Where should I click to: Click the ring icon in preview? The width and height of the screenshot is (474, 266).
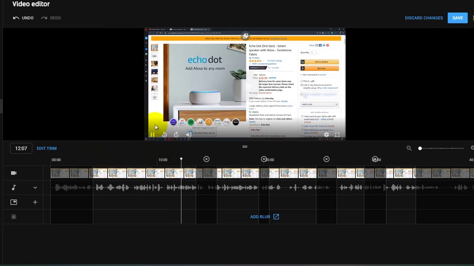227,122
